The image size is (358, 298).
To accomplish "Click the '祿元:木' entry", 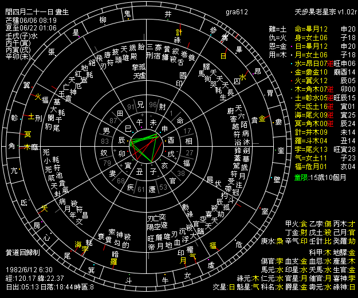I will click(x=248, y=278).
